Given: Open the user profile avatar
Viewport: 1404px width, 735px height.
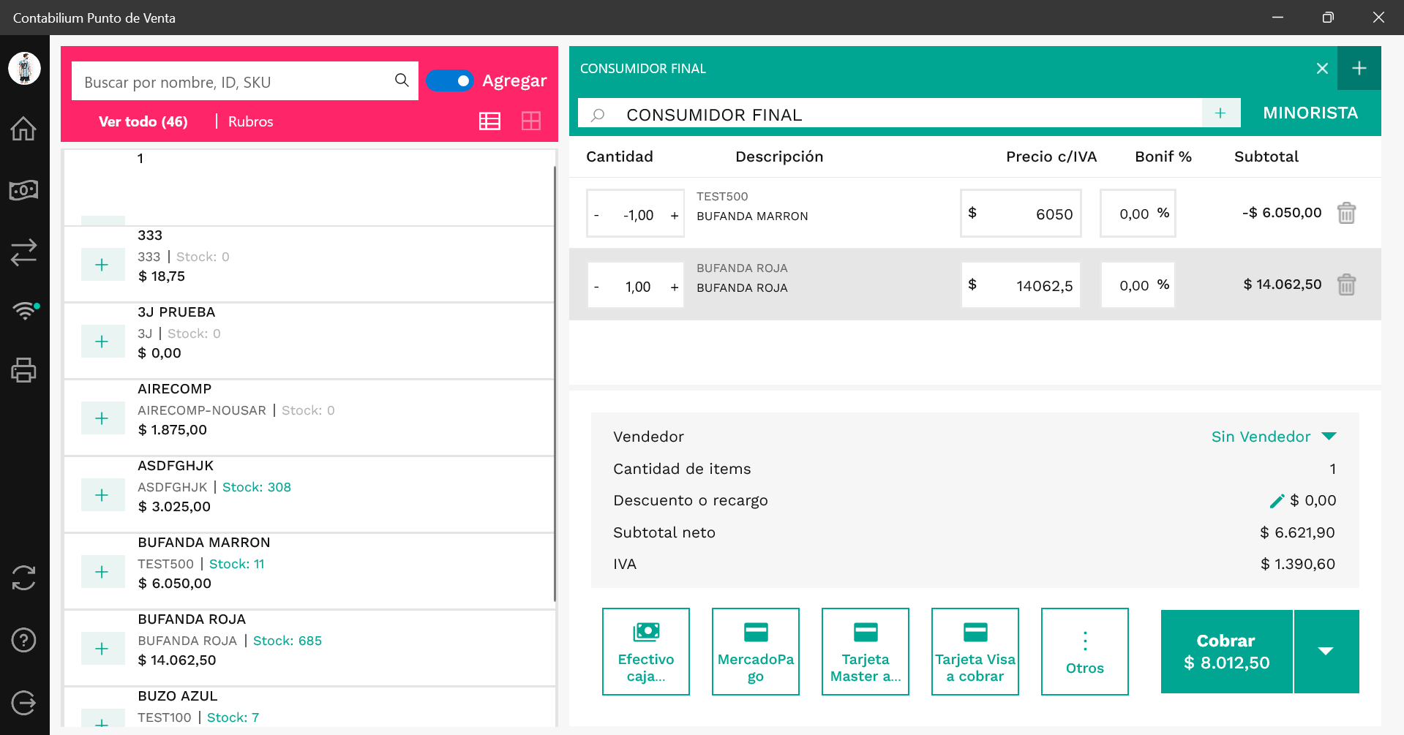Looking at the screenshot, I should pyautogui.click(x=24, y=69).
